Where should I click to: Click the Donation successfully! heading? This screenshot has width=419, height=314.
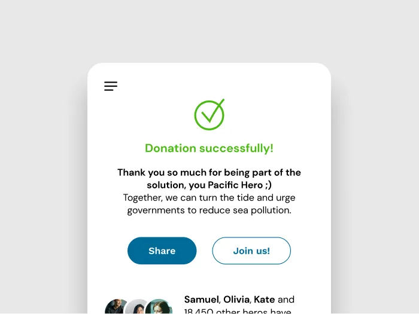[209, 148]
